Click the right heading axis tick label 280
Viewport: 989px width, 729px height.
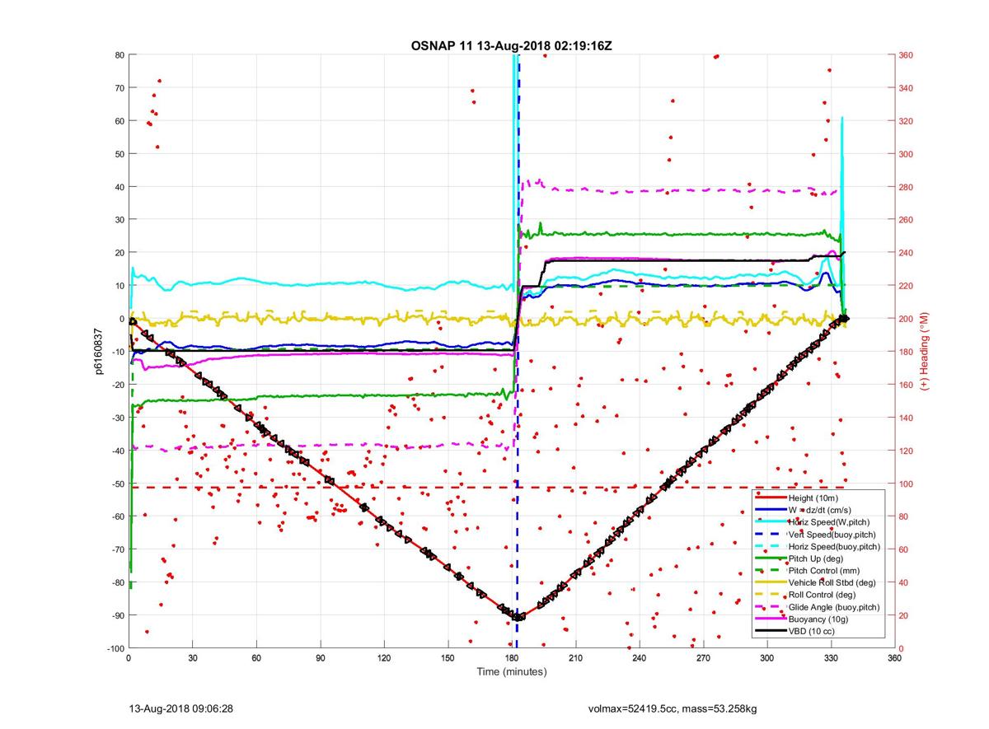907,187
